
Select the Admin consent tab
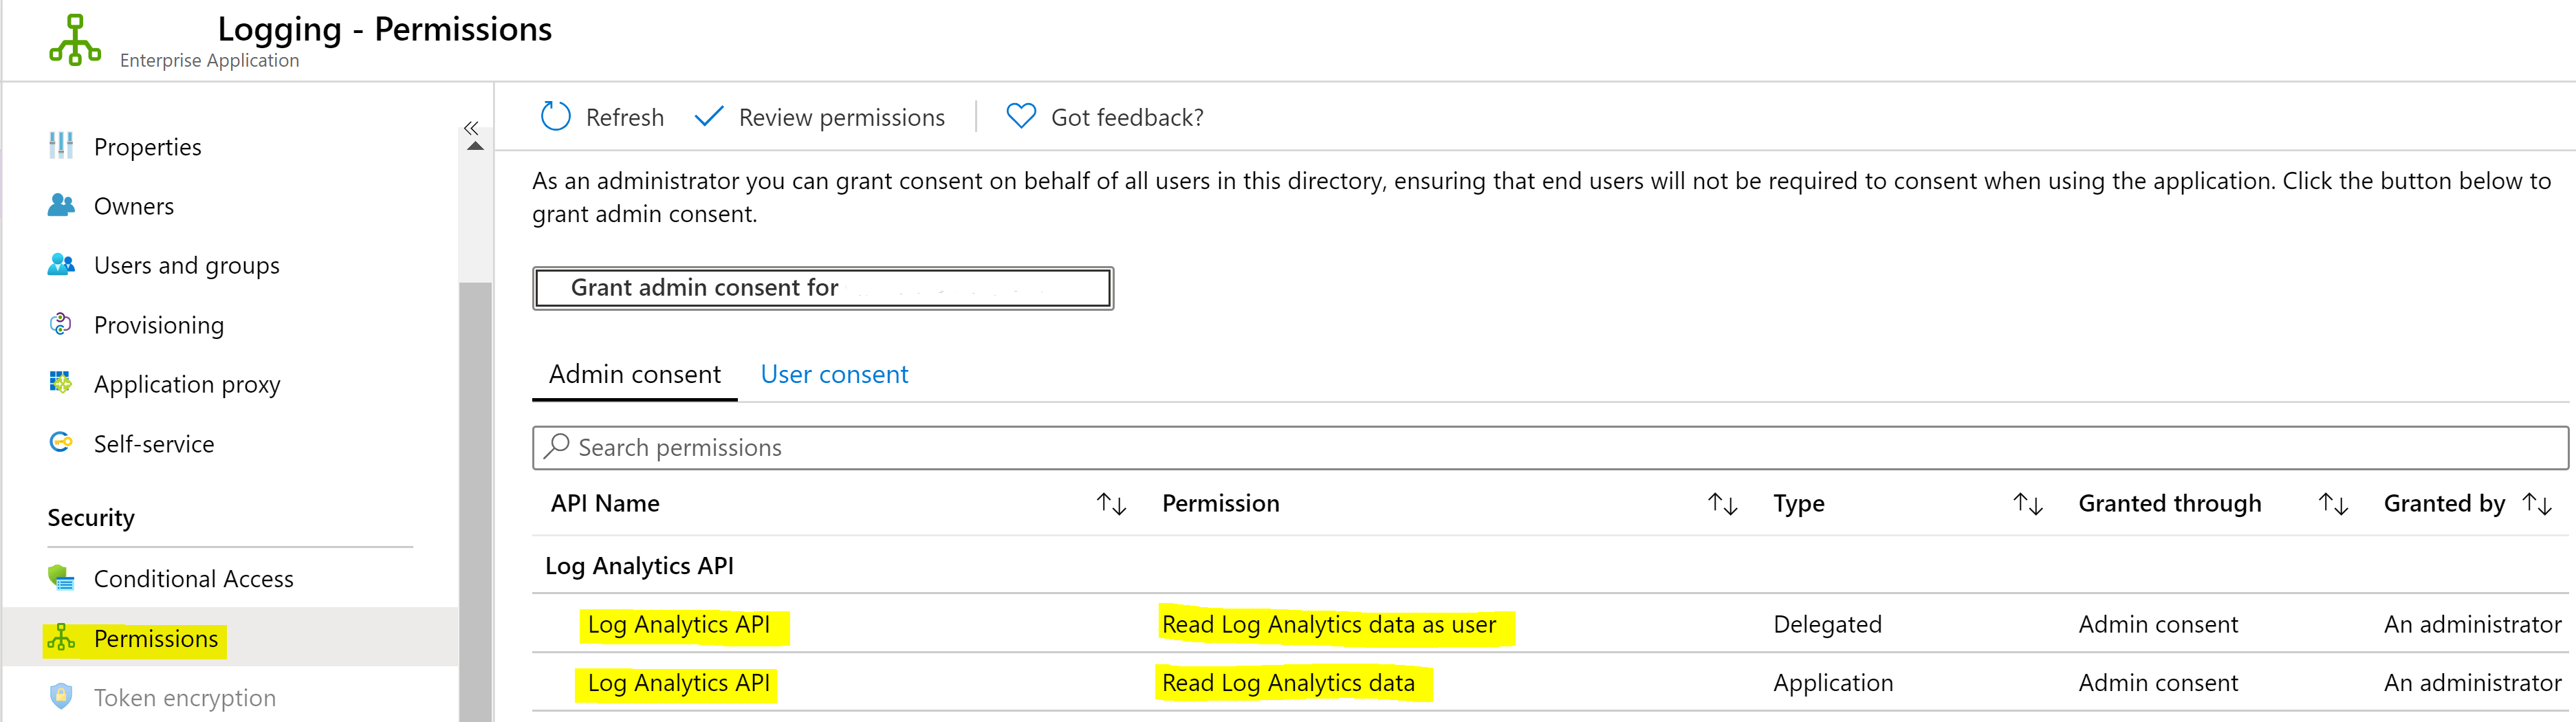tap(635, 373)
